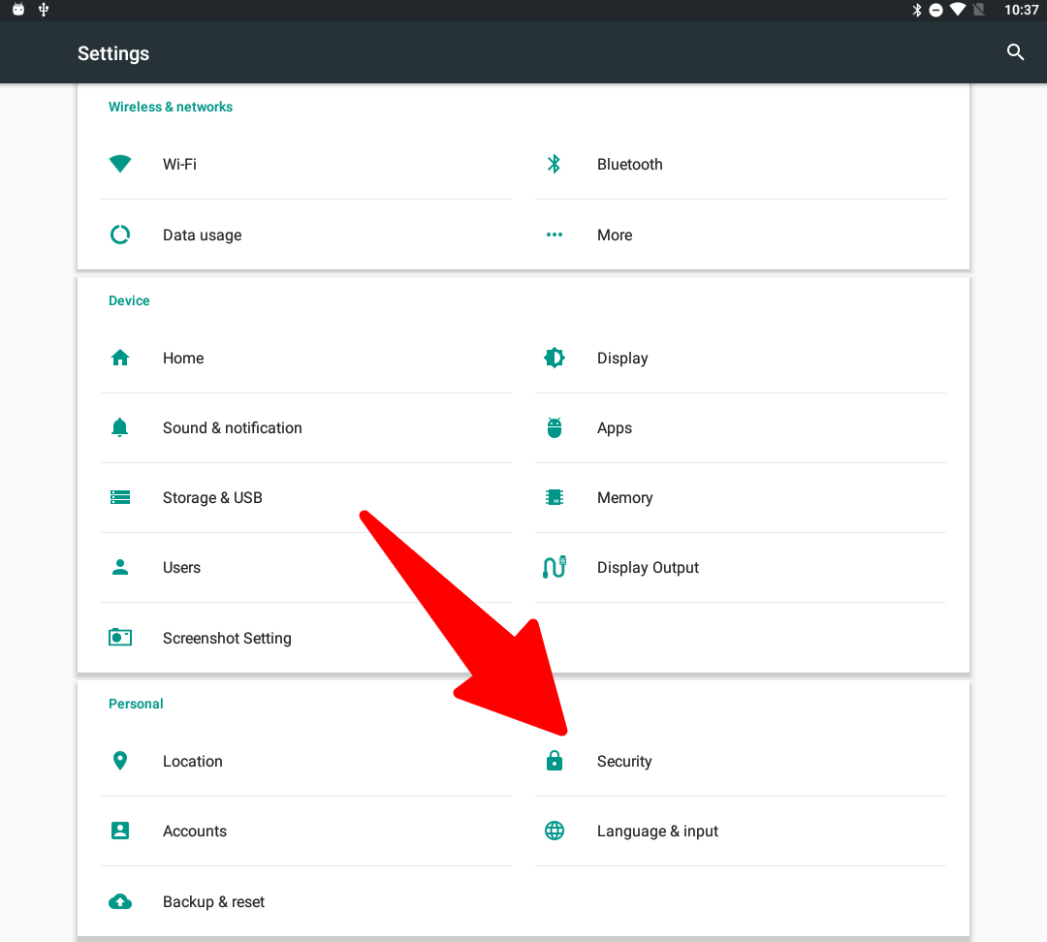Tap the Display brightness icon
This screenshot has height=942, width=1047.
coord(555,358)
